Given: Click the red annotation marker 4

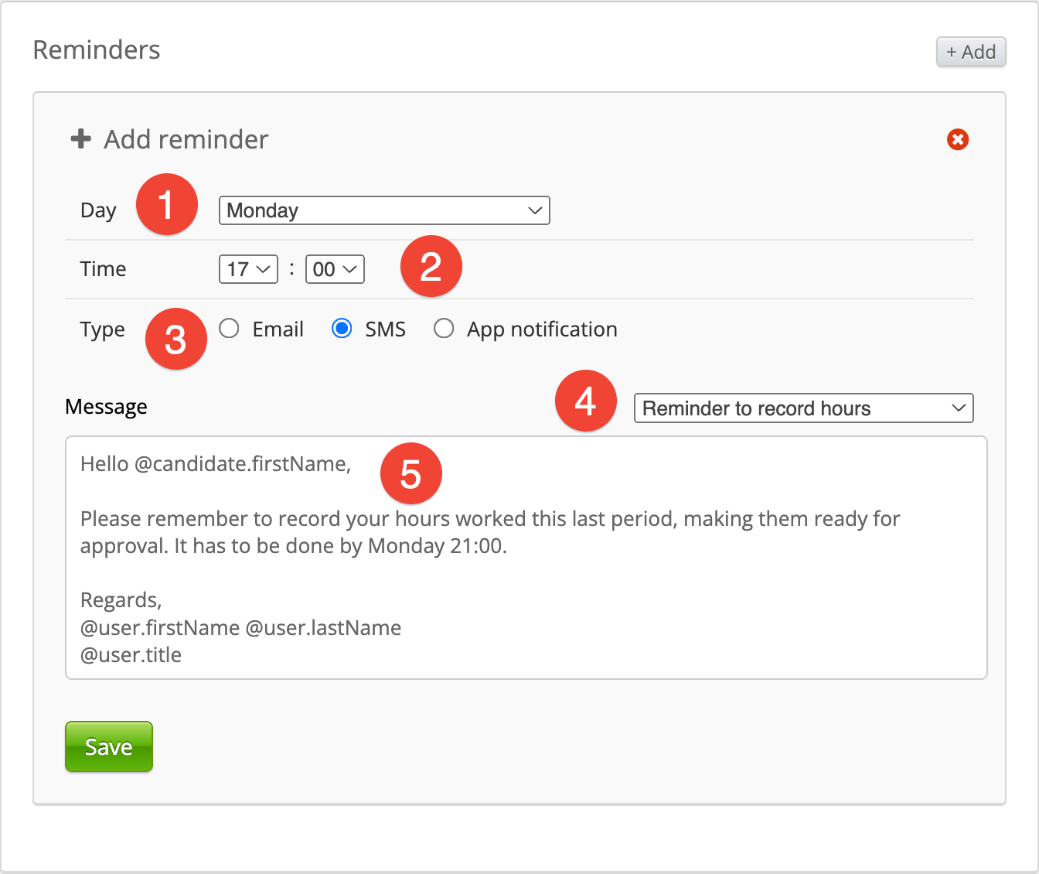Looking at the screenshot, I should (x=585, y=401).
